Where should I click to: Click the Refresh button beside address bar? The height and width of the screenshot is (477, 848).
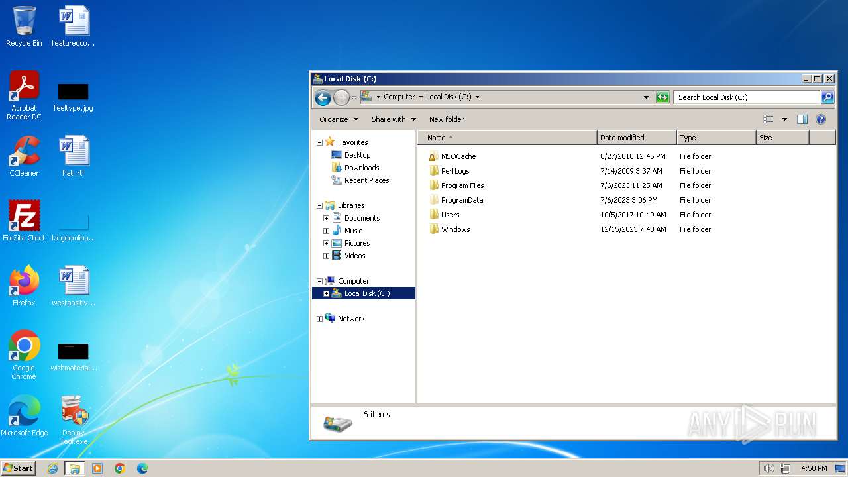click(x=662, y=97)
